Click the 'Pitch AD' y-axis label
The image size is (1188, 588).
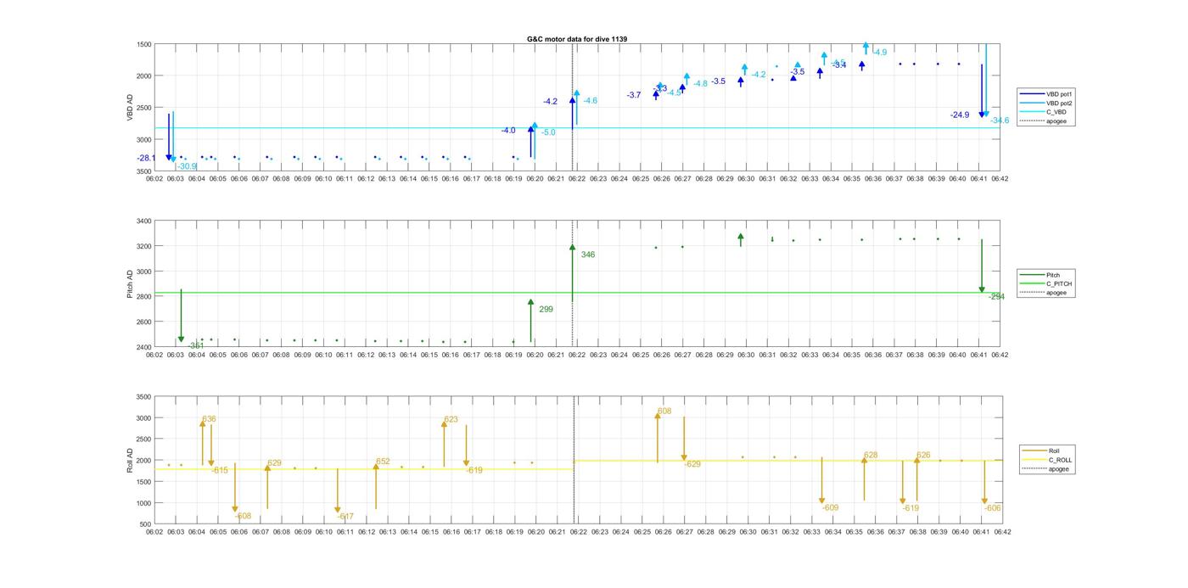[x=130, y=284]
